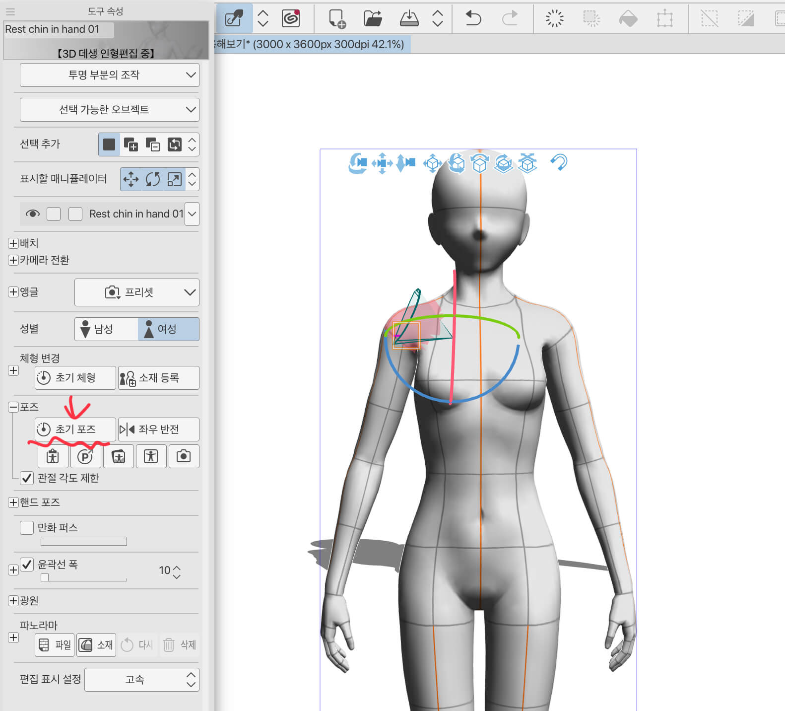This screenshot has width=785, height=711.
Task: Click 좌우 반전 flip button
Action: click(159, 429)
